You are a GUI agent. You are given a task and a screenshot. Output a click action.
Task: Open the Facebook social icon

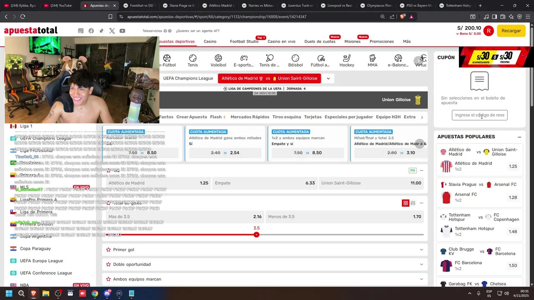click(x=91, y=31)
